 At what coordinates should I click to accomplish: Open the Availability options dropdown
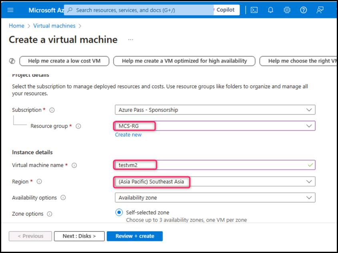click(215, 197)
